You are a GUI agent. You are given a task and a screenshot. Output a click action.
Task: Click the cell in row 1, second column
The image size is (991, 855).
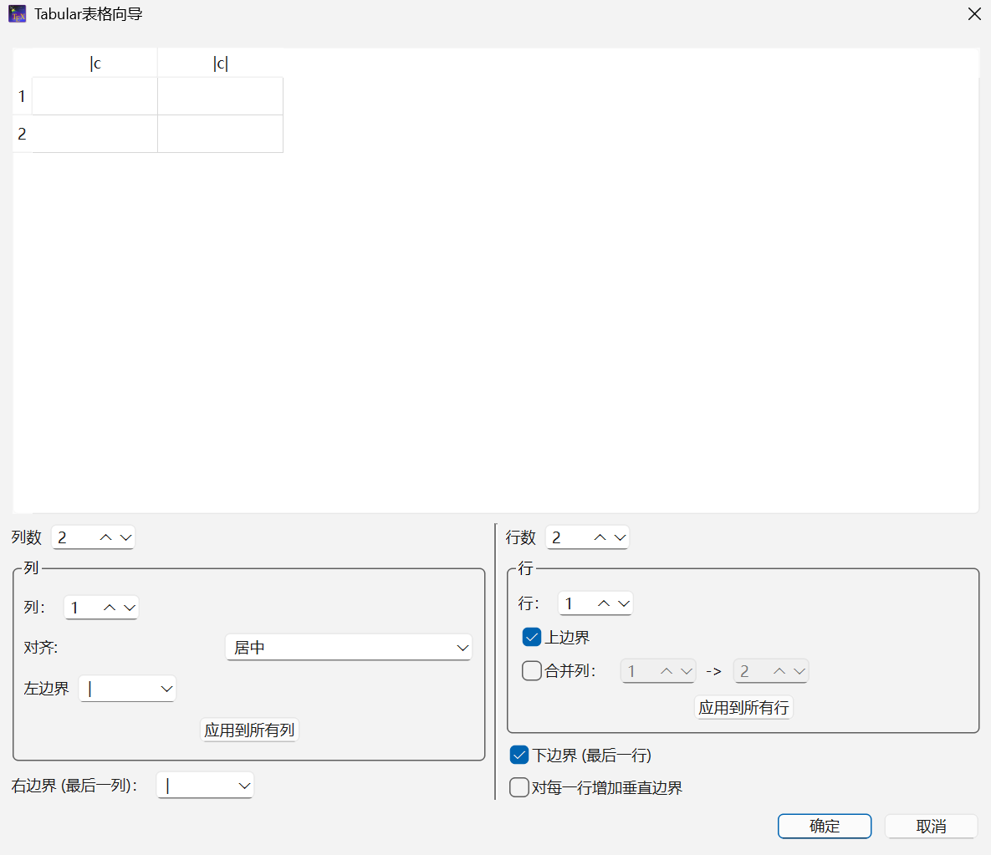[220, 96]
